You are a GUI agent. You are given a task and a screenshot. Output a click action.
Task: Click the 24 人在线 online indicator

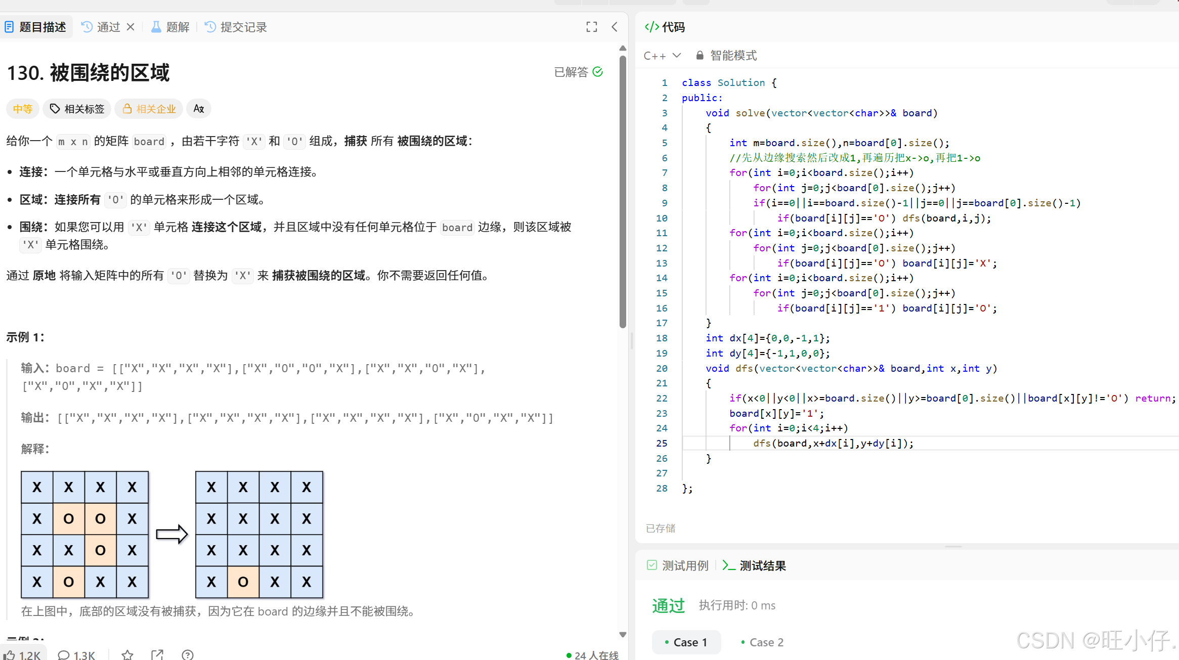(x=592, y=655)
